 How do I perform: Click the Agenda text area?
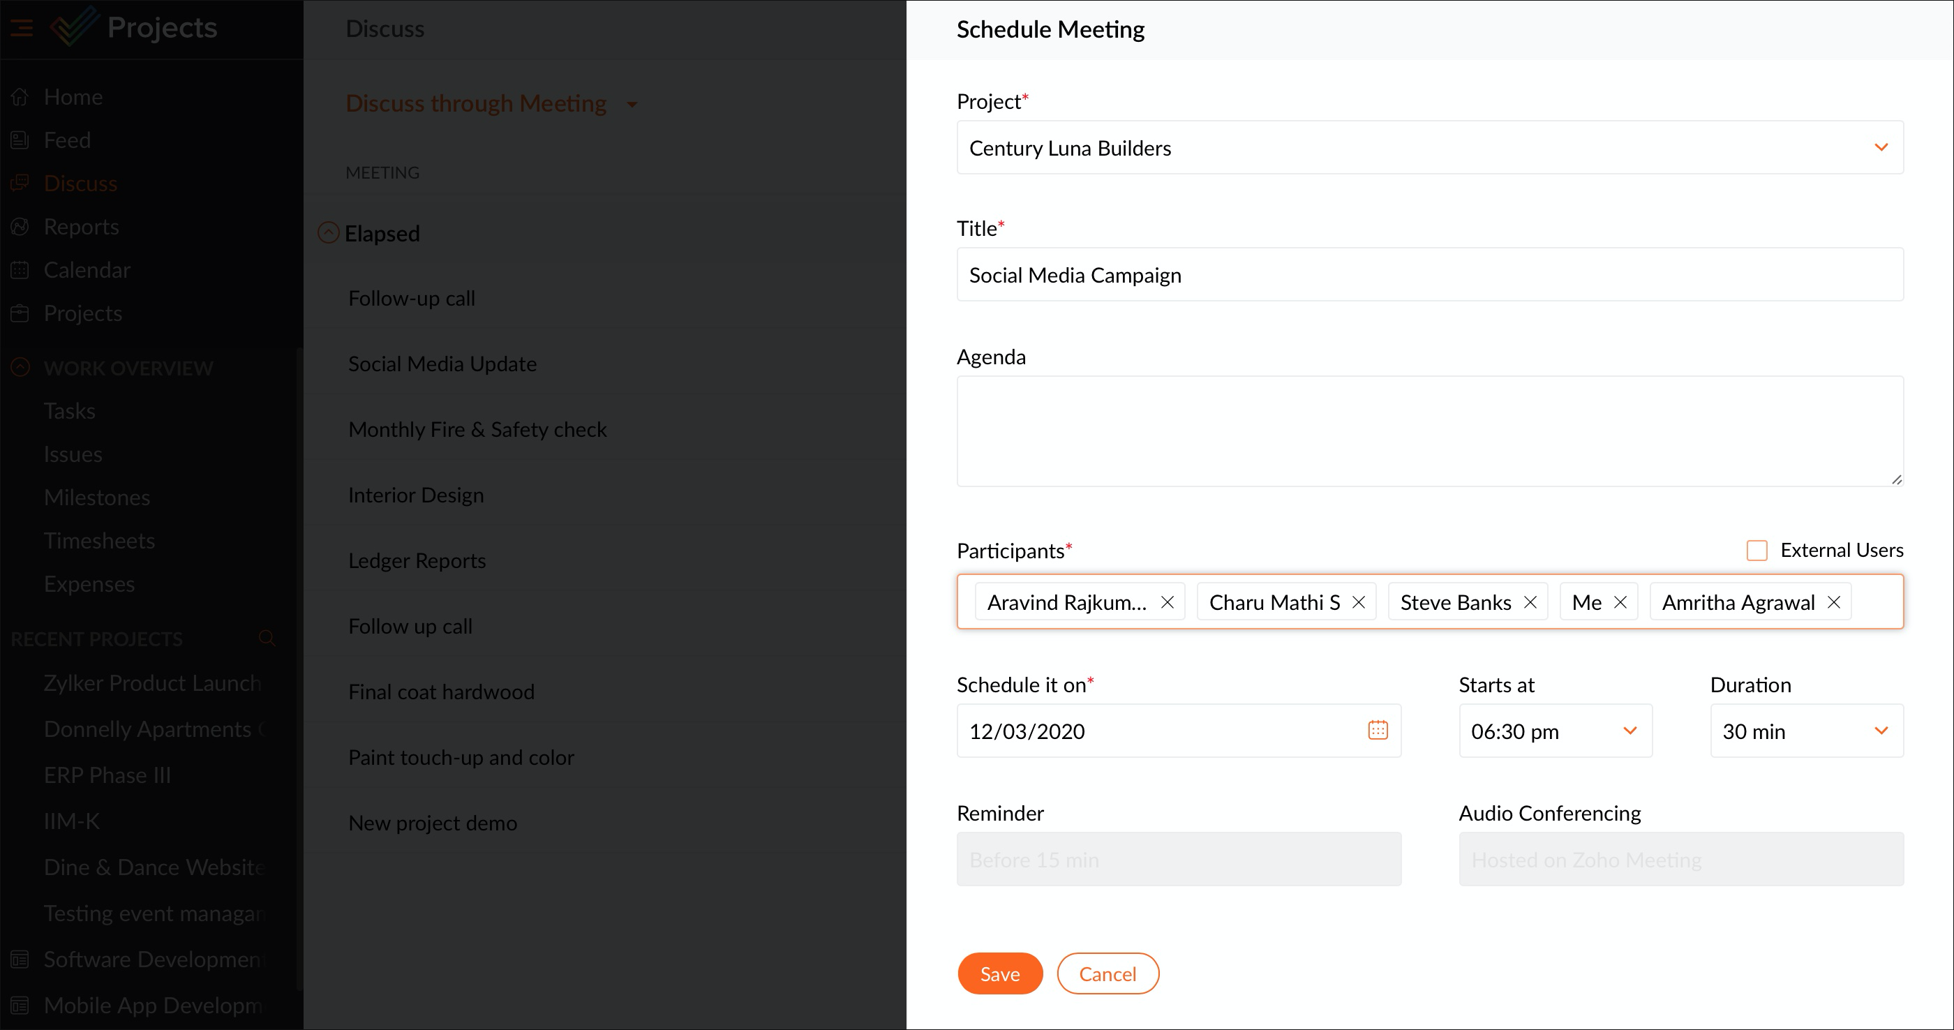point(1430,431)
